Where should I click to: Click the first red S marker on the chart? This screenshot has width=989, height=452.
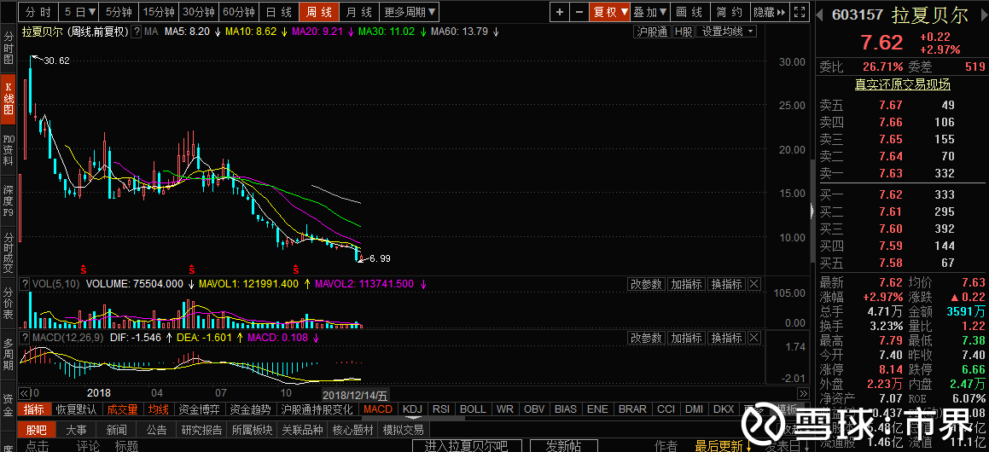click(x=82, y=269)
